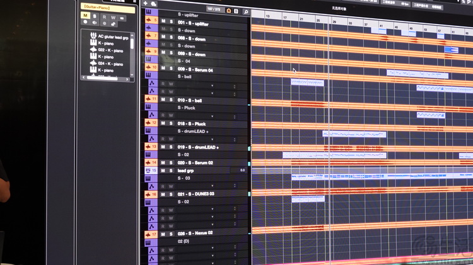The height and width of the screenshot is (265, 473).
Task: Click audio track icon of 009 - S - Serum 04
Action: pos(148,67)
